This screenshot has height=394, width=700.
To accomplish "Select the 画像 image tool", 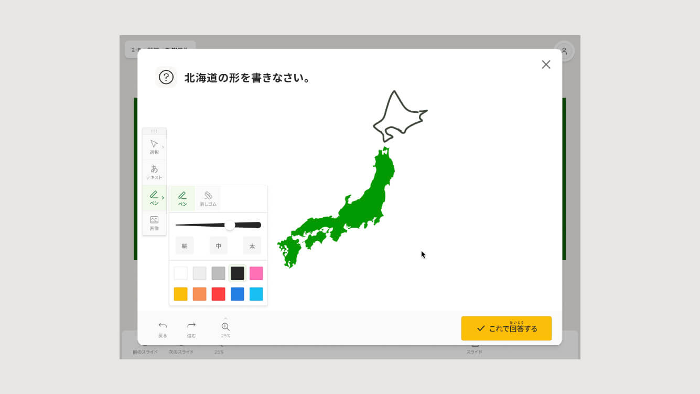I will [x=154, y=223].
